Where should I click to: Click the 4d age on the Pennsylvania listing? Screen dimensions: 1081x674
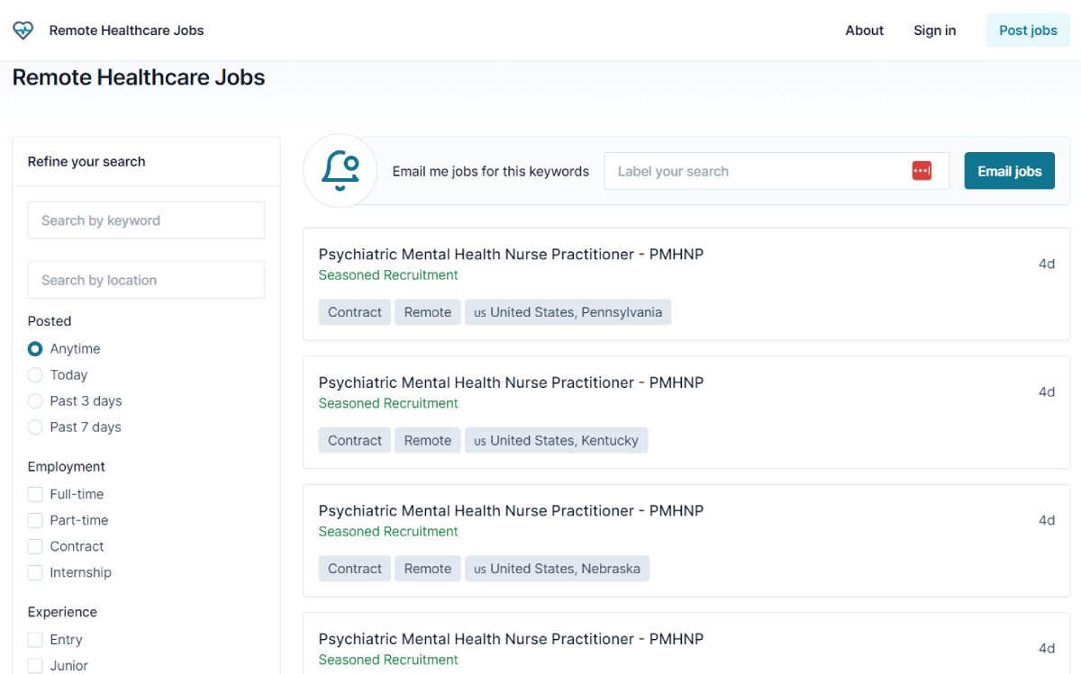click(x=1047, y=264)
